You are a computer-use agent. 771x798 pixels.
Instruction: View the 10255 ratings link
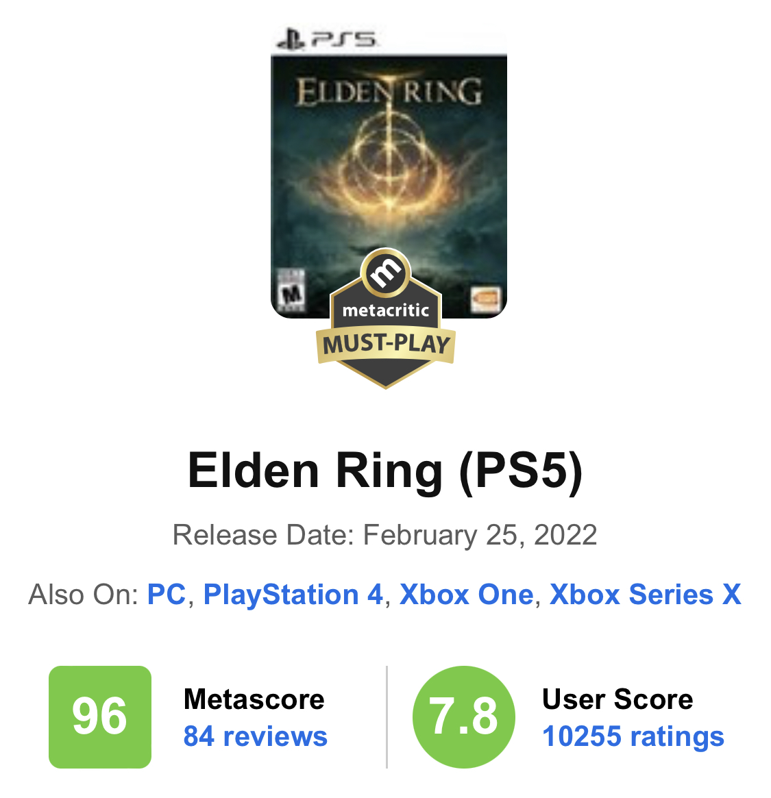pyautogui.click(x=633, y=736)
